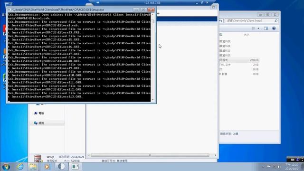Restore down the remote desktop connection bar
Viewport: 304px width, 171px height.
point(202,2)
